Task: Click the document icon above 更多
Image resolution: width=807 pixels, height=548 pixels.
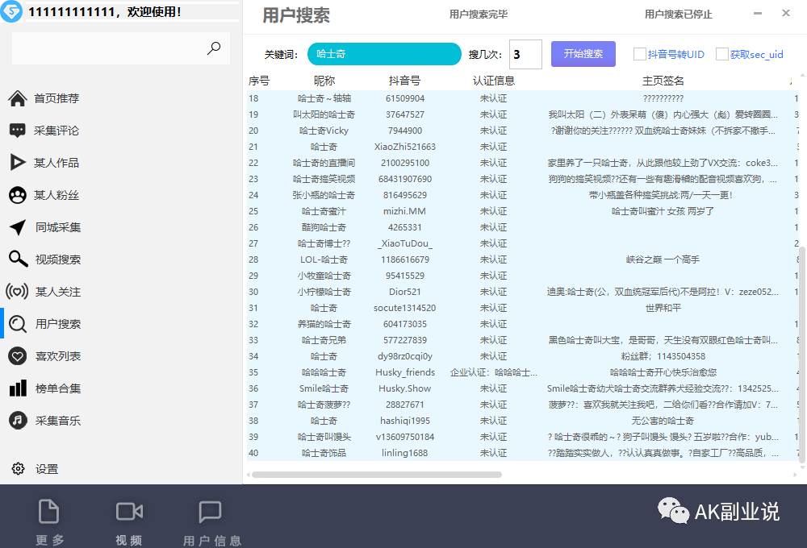Action: tap(49, 512)
